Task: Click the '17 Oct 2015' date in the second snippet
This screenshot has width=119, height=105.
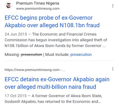Action: (16, 96)
